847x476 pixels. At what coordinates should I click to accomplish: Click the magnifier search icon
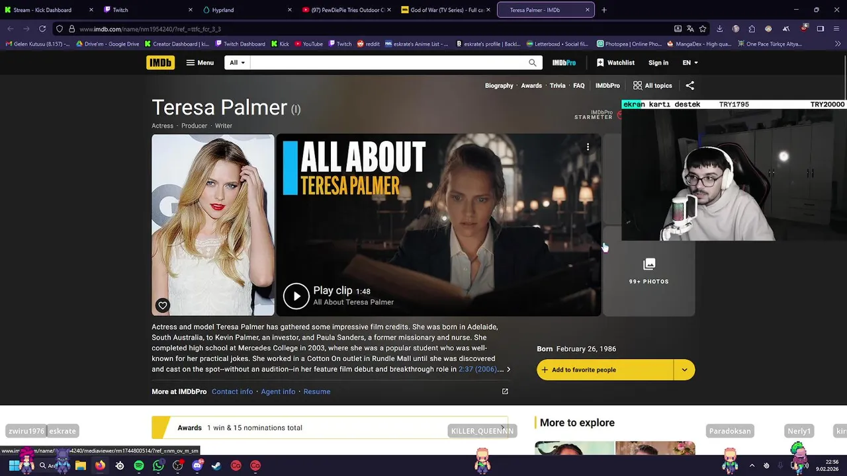point(533,63)
